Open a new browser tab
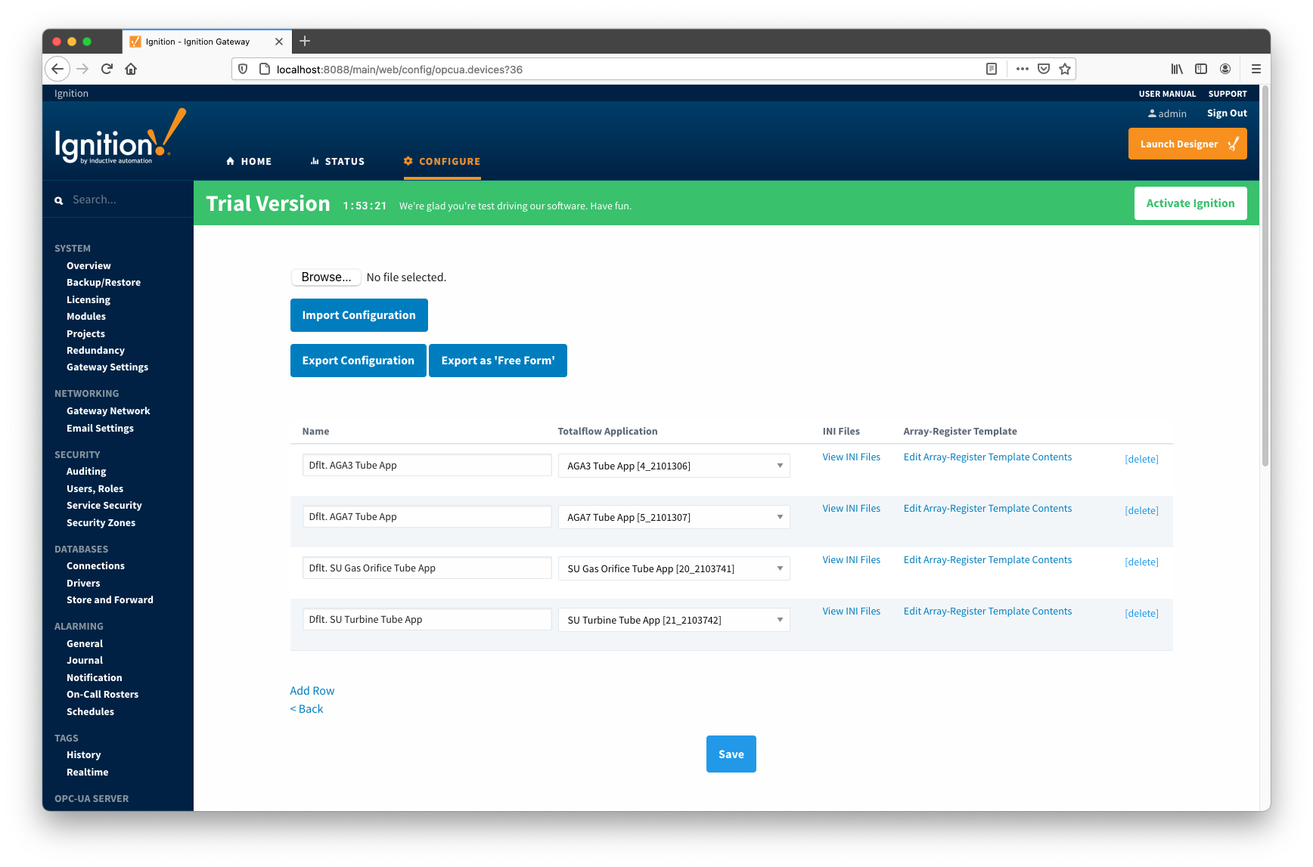1313x867 pixels. coord(305,41)
